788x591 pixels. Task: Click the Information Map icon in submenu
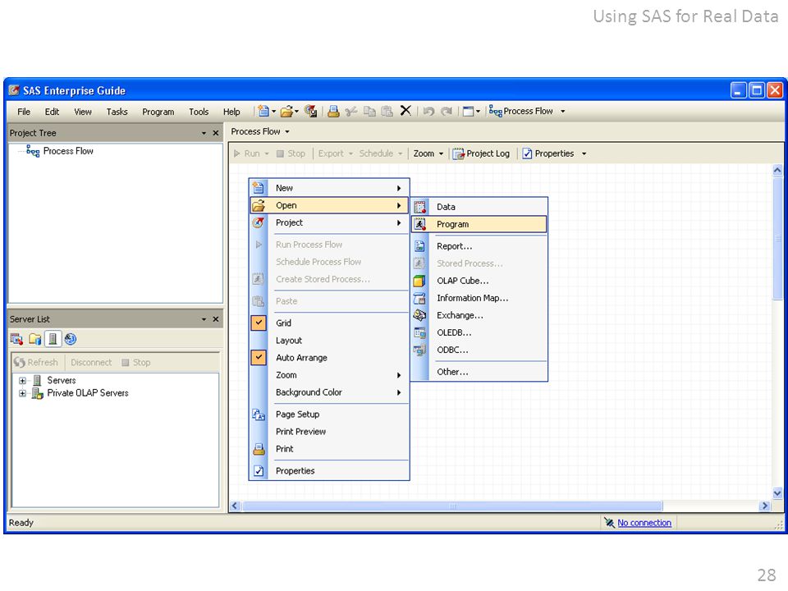pyautogui.click(x=419, y=298)
